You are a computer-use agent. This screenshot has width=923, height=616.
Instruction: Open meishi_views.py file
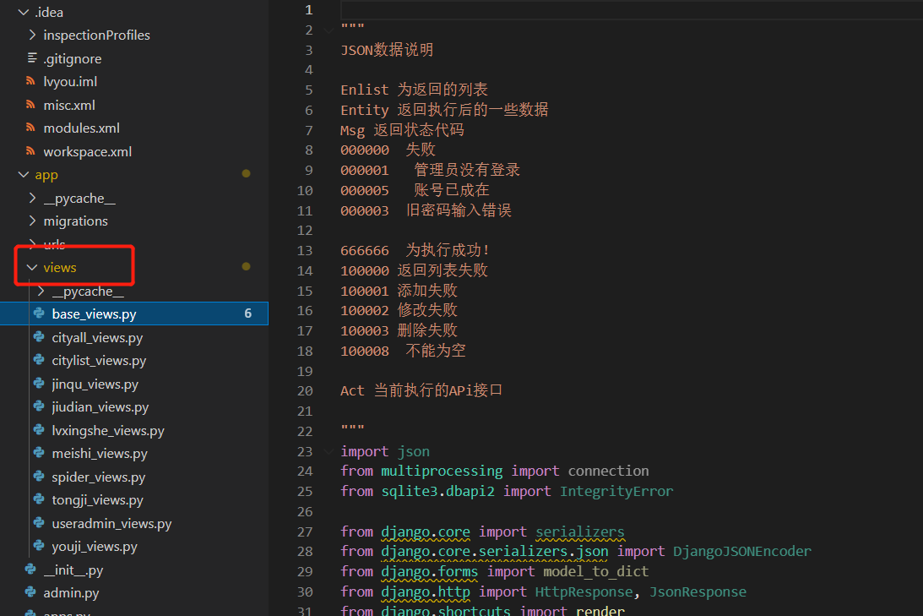[100, 454]
